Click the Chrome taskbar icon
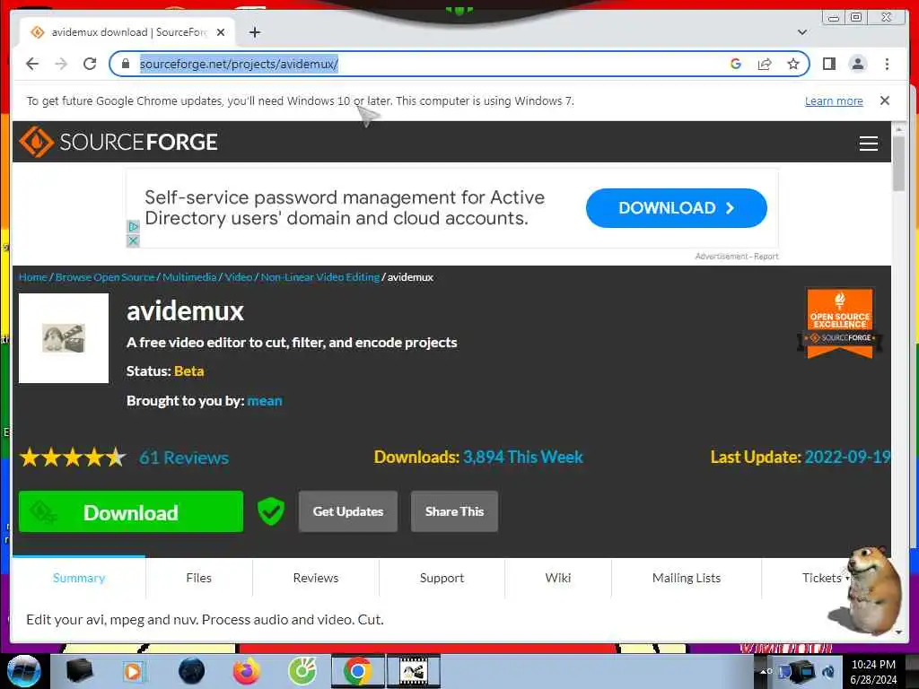This screenshot has height=689, width=919. [x=357, y=671]
